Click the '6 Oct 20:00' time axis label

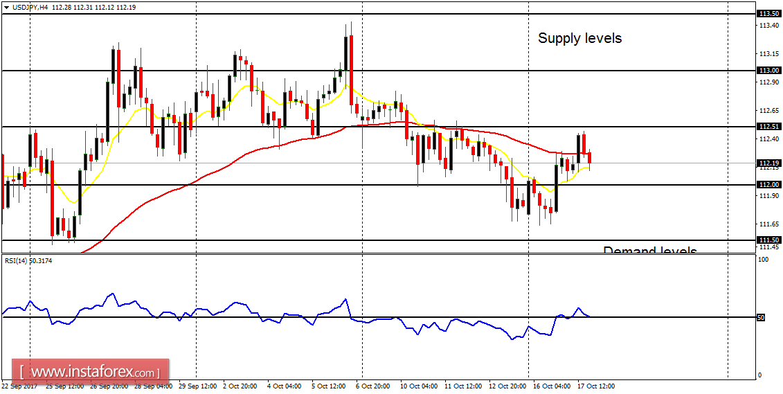click(373, 386)
